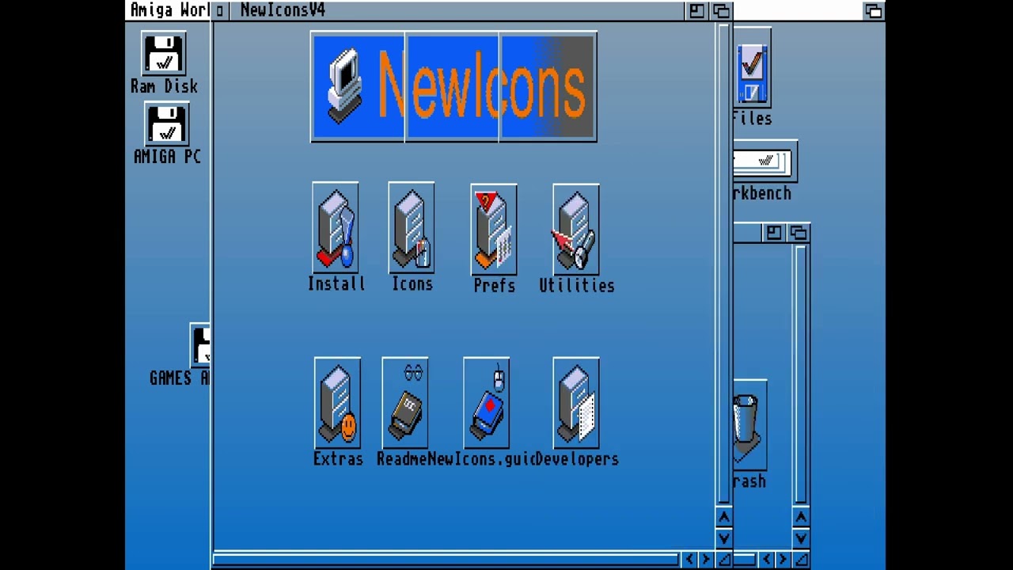Open the Extras drawer with smiley
Image resolution: width=1013 pixels, height=570 pixels.
[x=337, y=403]
